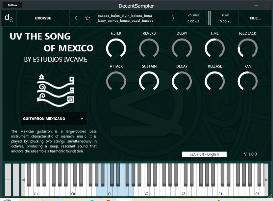Minimize the DecentSampler window
The height and width of the screenshot is (201, 273).
(x=256, y=6)
